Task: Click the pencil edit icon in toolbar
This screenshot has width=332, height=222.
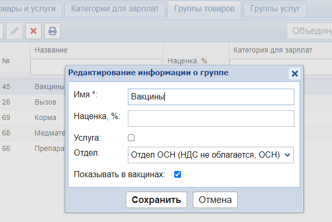Action: pos(15,31)
